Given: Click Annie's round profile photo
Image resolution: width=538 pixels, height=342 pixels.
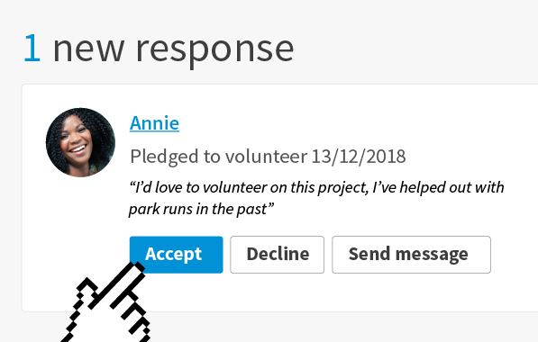Looking at the screenshot, I should (80, 142).
